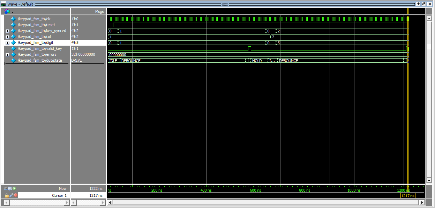Click the 4'h5 digit value
This screenshot has height=208, width=435.
pyautogui.click(x=75, y=43)
